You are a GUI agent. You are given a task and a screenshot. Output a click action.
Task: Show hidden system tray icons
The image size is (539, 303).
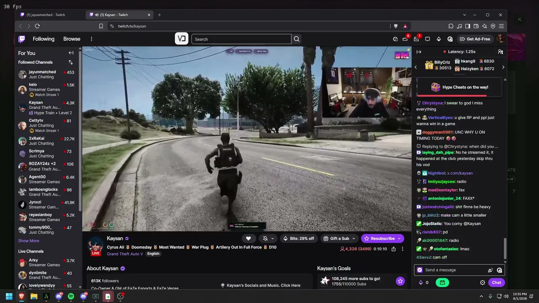pyautogui.click(x=481, y=296)
